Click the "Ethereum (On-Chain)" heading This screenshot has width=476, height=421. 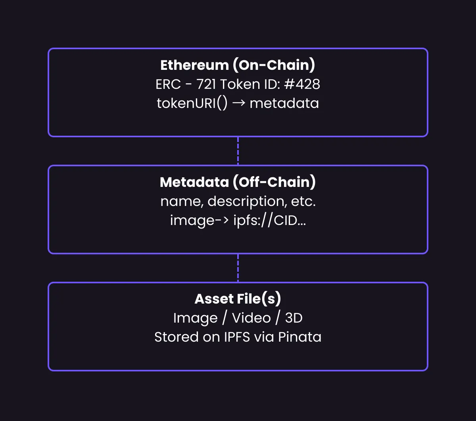point(238,65)
